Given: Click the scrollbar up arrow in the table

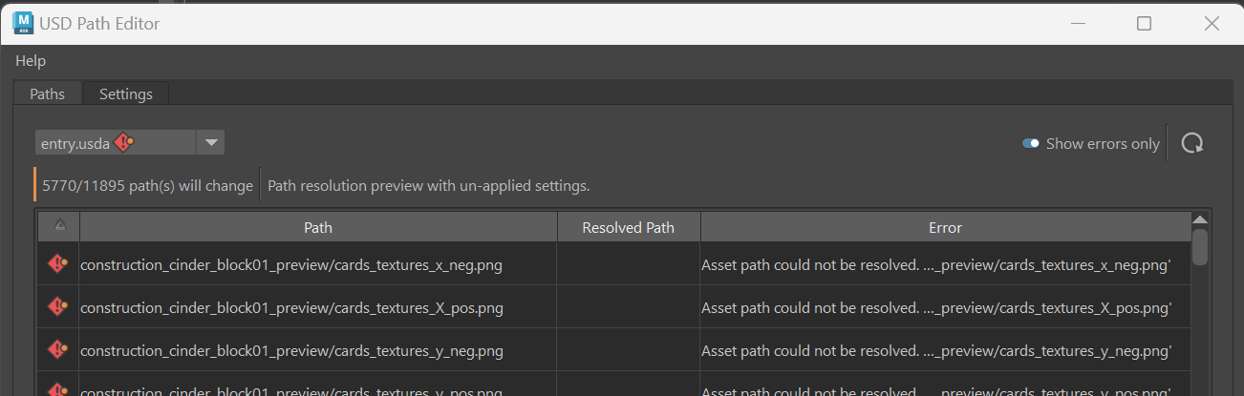Looking at the screenshot, I should click(1200, 219).
